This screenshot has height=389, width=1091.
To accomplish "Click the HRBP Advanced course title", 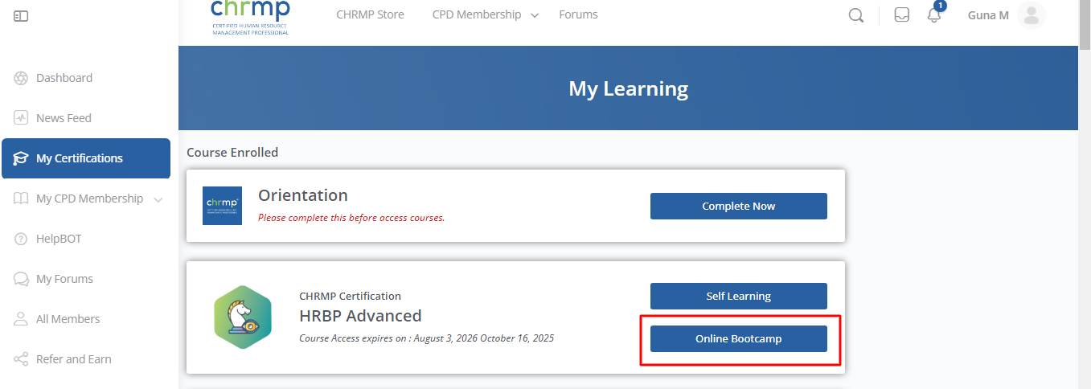I will (360, 315).
